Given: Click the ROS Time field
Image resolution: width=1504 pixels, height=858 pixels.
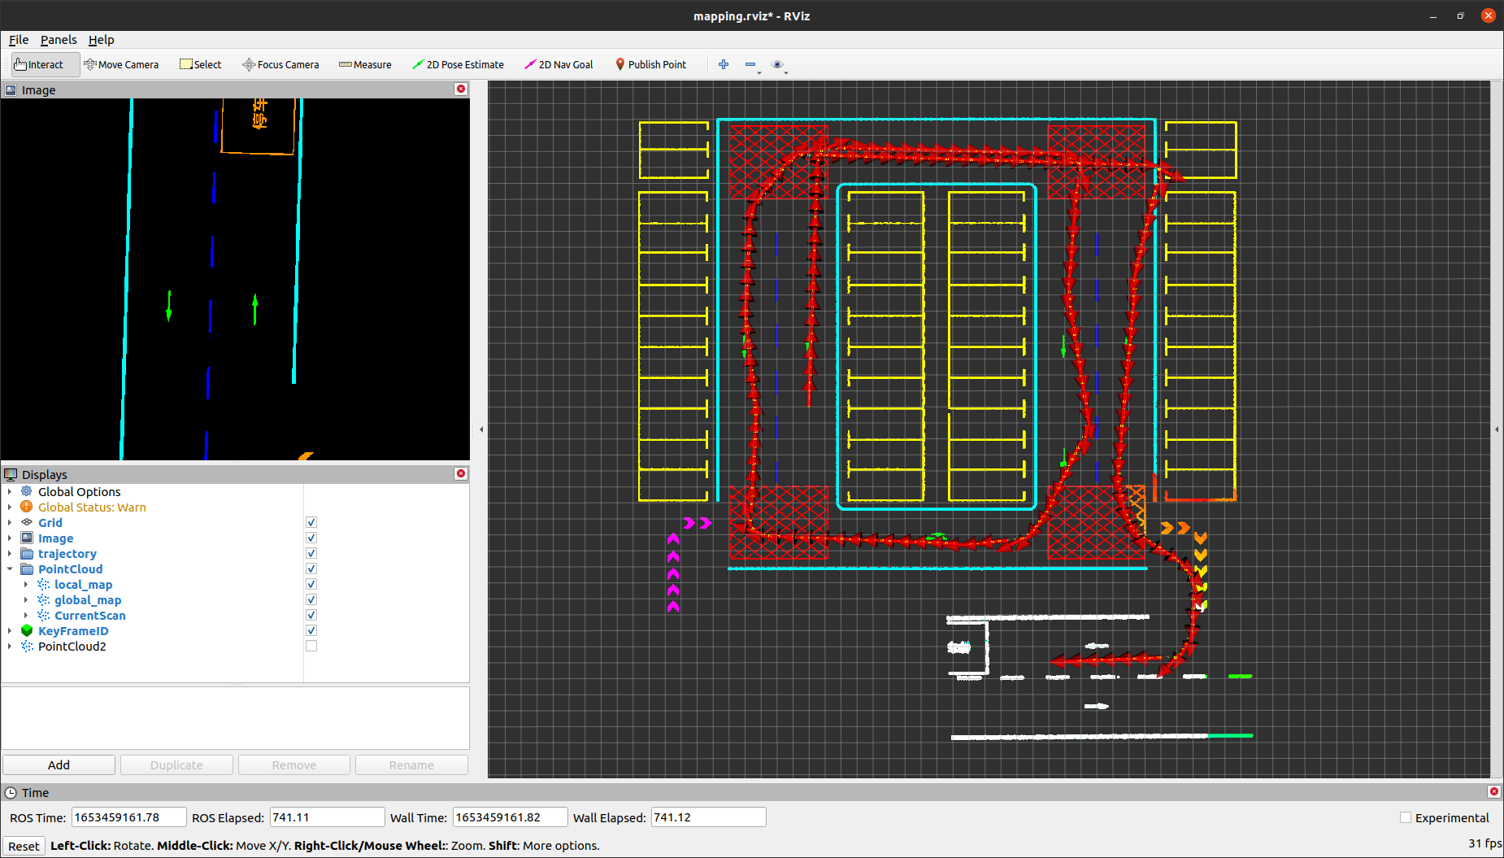Looking at the screenshot, I should (128, 817).
